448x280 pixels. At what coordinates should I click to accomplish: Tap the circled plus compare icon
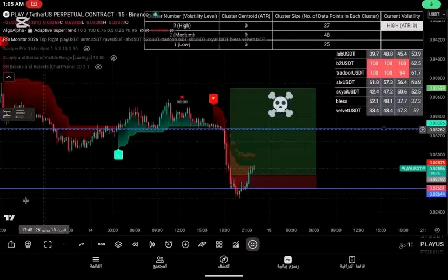pos(185,244)
